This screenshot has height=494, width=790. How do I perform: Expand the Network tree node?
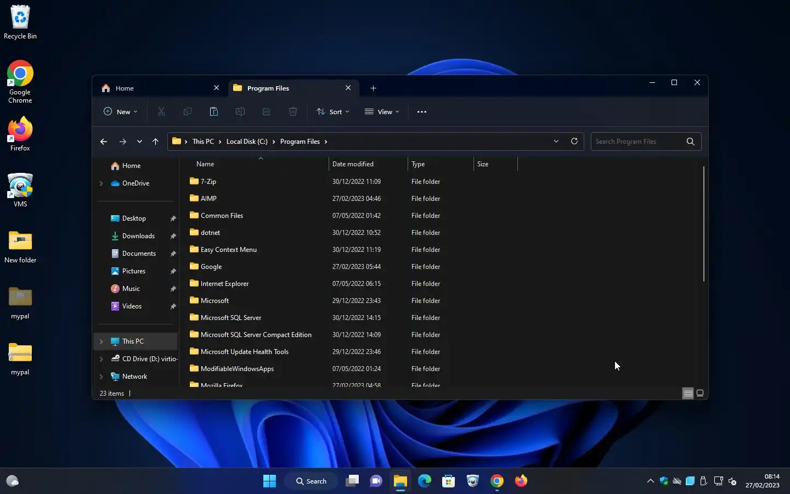click(101, 377)
